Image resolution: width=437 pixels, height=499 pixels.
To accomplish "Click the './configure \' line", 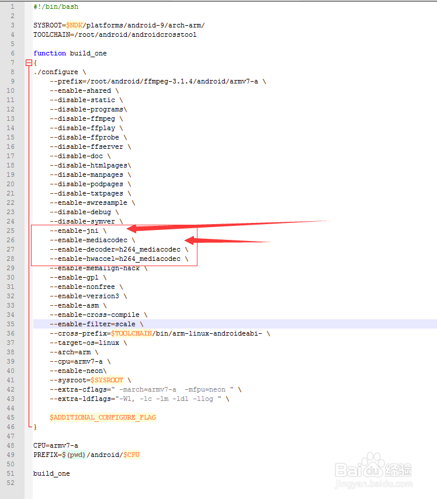I will [60, 72].
